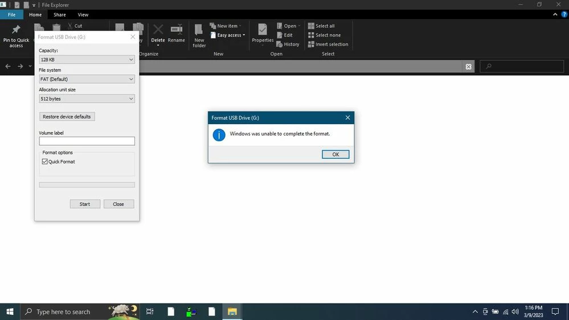Click the battery tray icon
Screen dimensions: 569x320
coord(496,311)
